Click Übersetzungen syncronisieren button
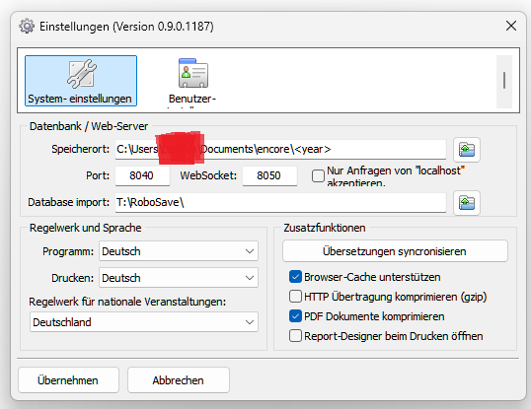This screenshot has height=409, width=531. pos(395,251)
